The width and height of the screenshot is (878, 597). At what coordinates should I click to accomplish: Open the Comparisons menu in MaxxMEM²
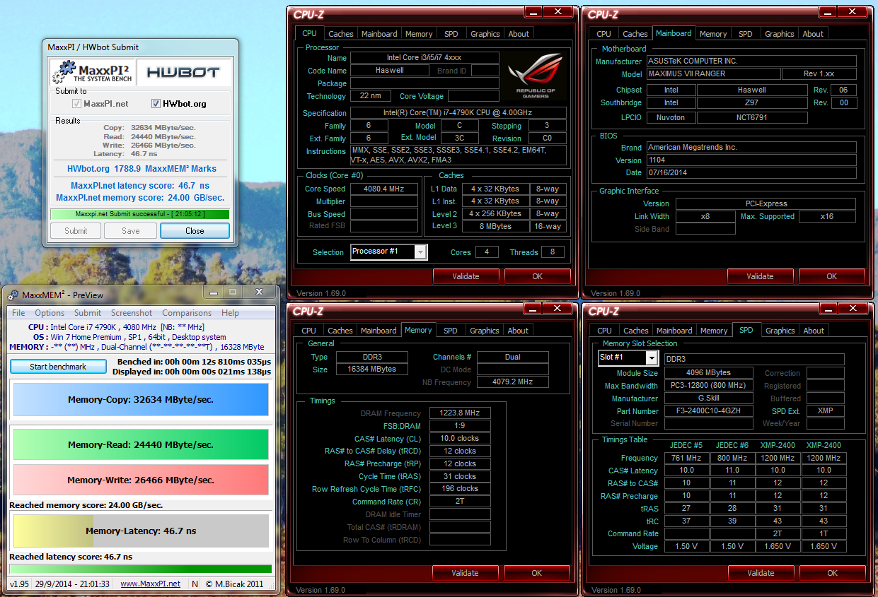[x=187, y=313]
